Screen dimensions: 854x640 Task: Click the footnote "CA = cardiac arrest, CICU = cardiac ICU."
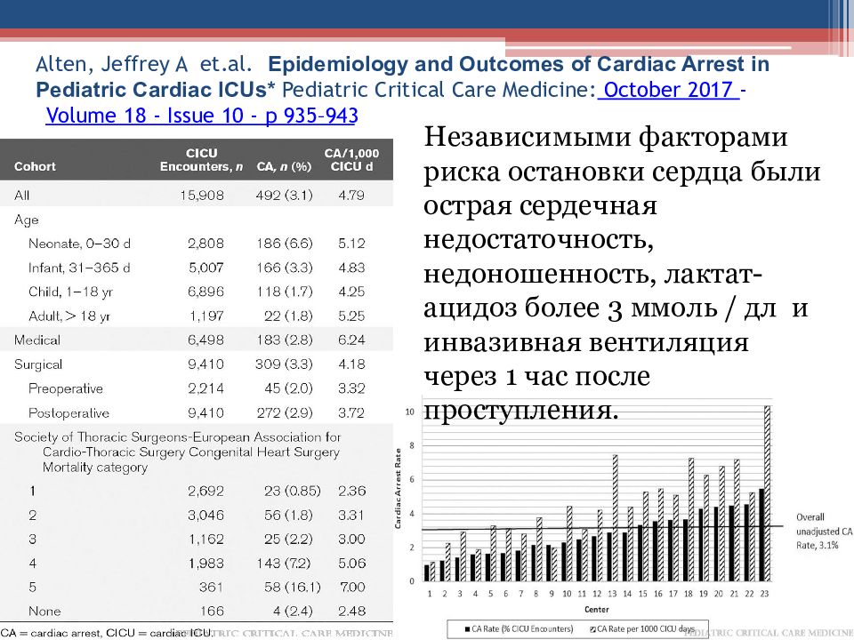pos(106,633)
